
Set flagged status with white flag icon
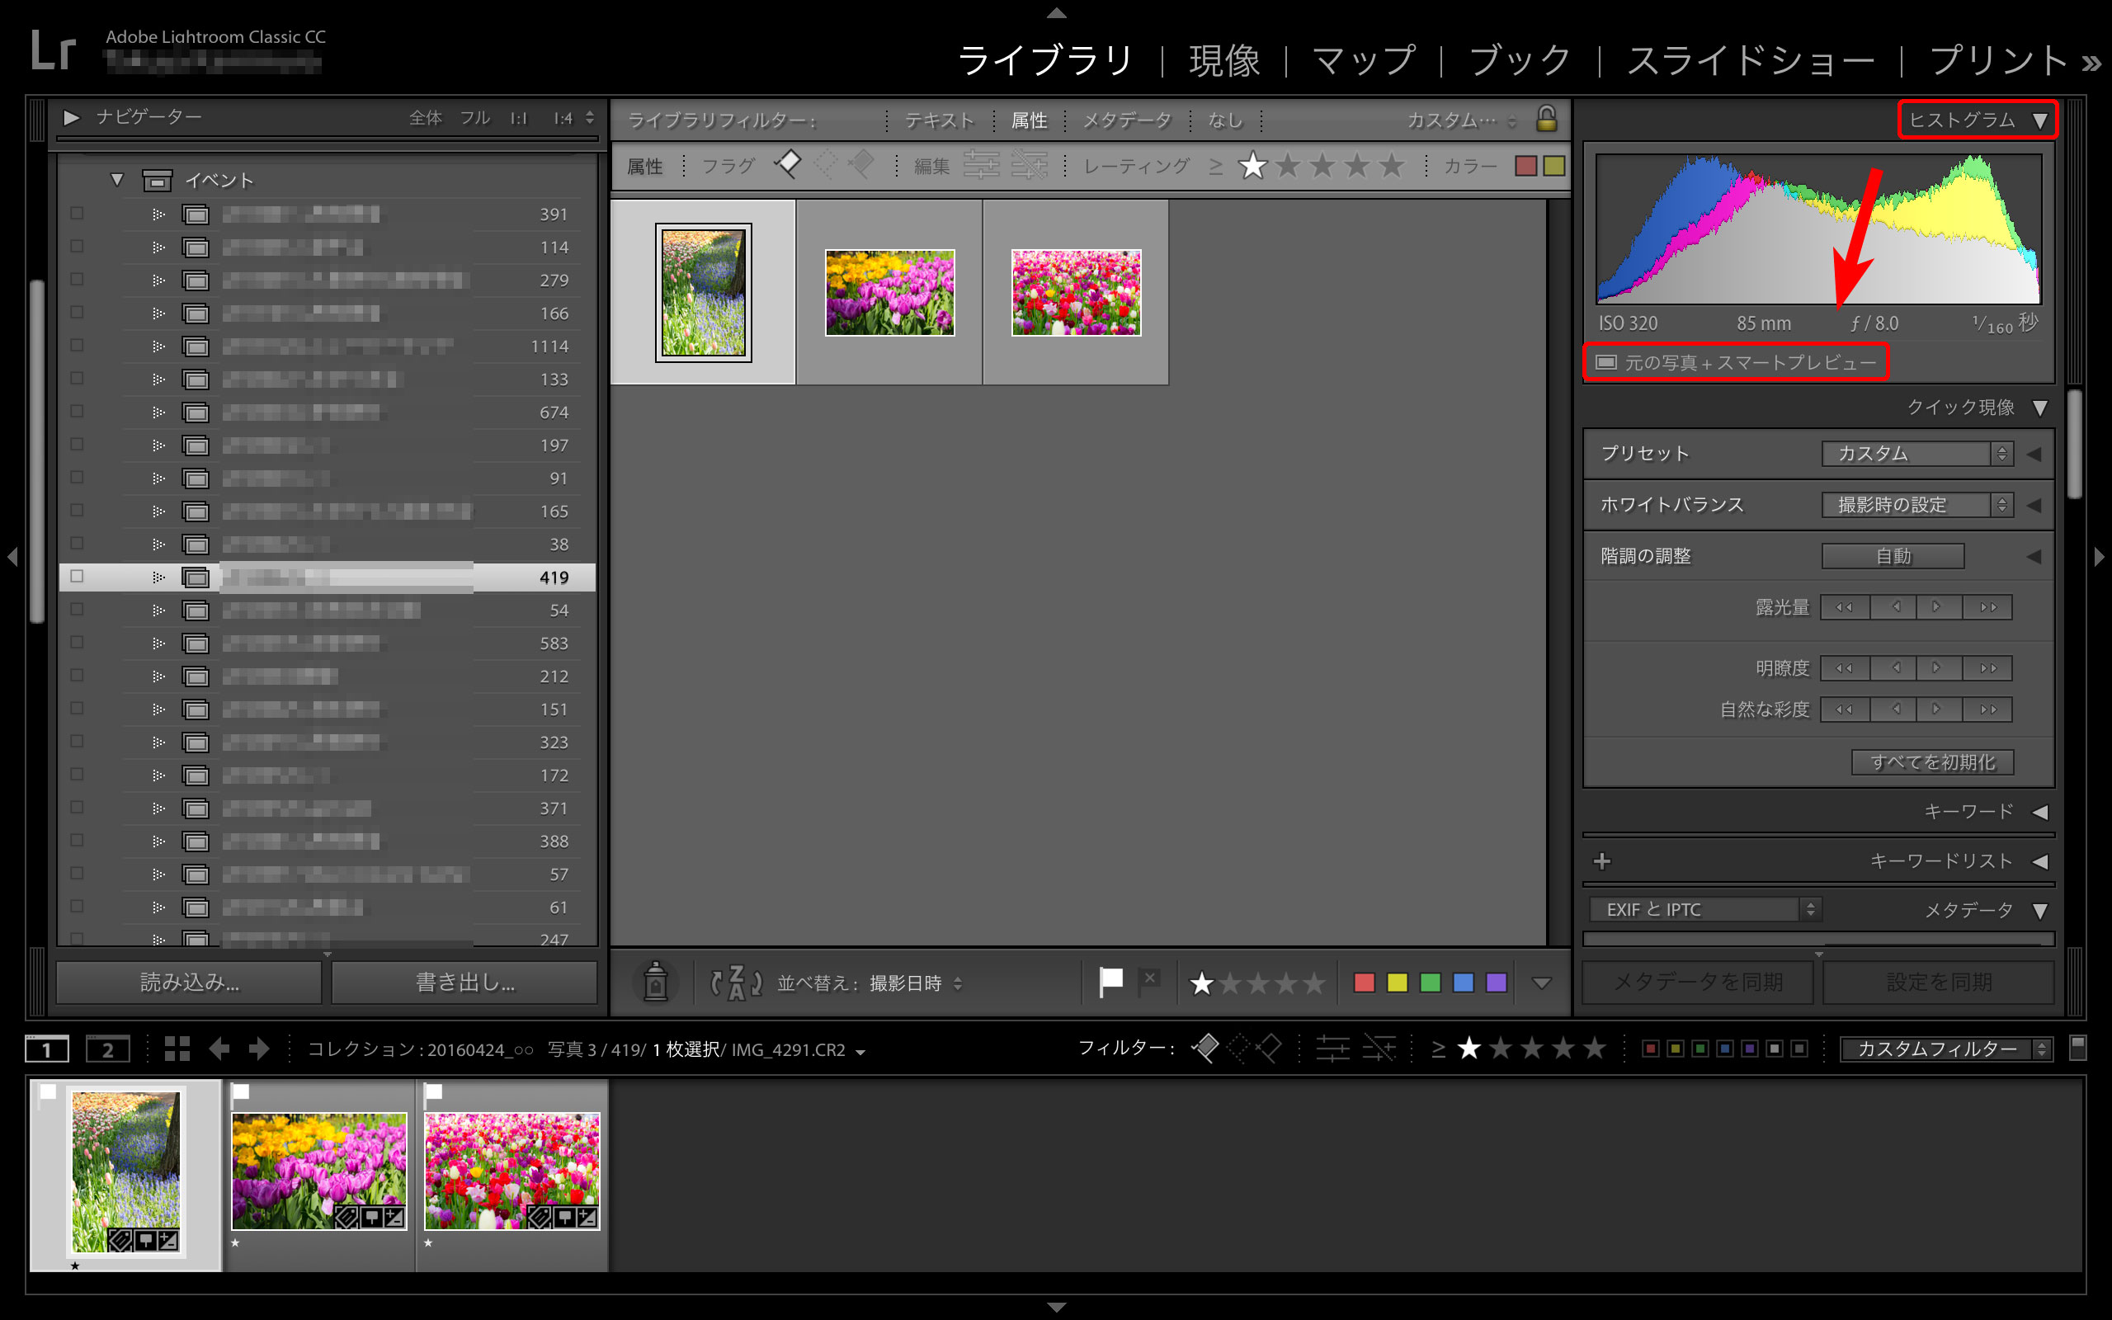(1111, 982)
